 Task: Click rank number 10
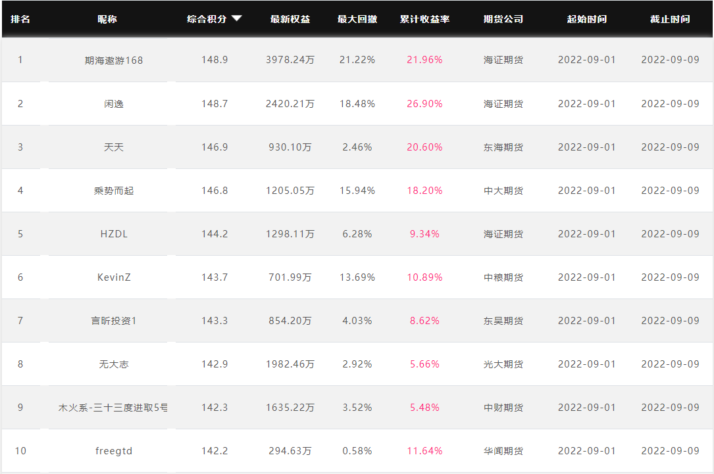click(20, 451)
